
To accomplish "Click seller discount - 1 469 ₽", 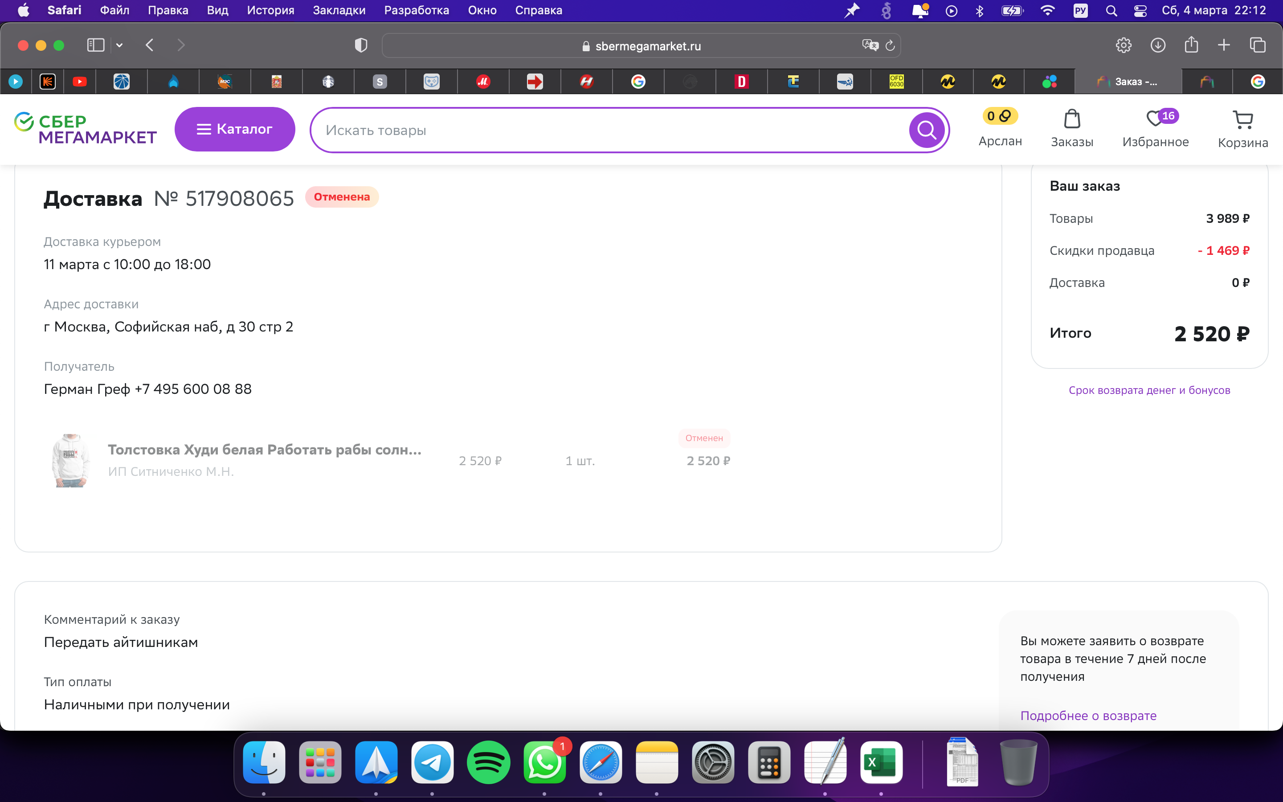I will tap(1223, 250).
